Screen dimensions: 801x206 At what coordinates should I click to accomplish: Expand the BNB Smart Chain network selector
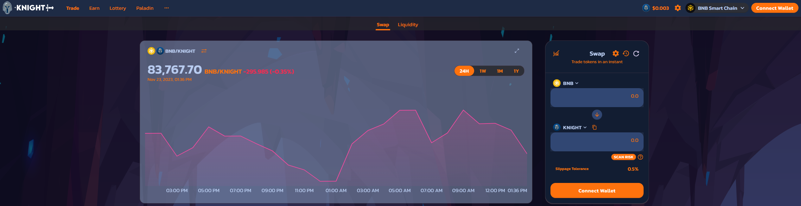point(717,8)
